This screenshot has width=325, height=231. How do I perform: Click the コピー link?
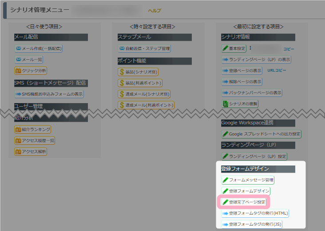click(289, 49)
